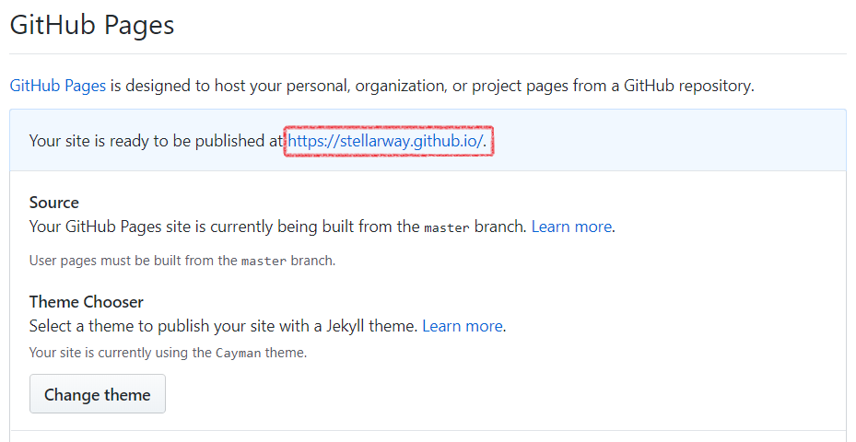Image resolution: width=856 pixels, height=442 pixels.
Task: Visit https://stellarway.github.io/ site link
Action: pyautogui.click(x=385, y=141)
